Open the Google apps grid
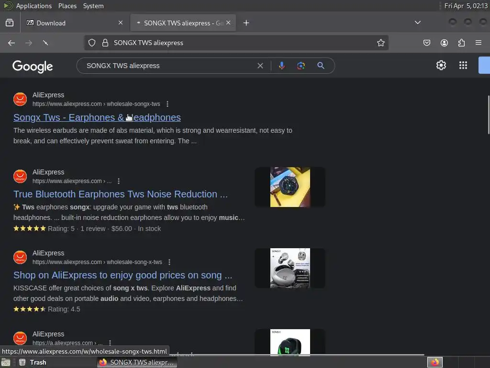 [463, 65]
